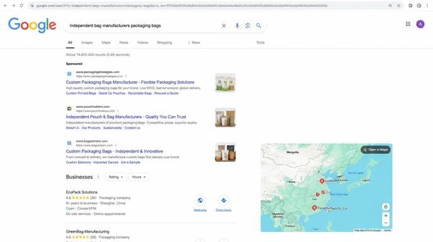The width and height of the screenshot is (433, 242).
Task: Open the browser three-dot menu
Action: tap(427, 6)
